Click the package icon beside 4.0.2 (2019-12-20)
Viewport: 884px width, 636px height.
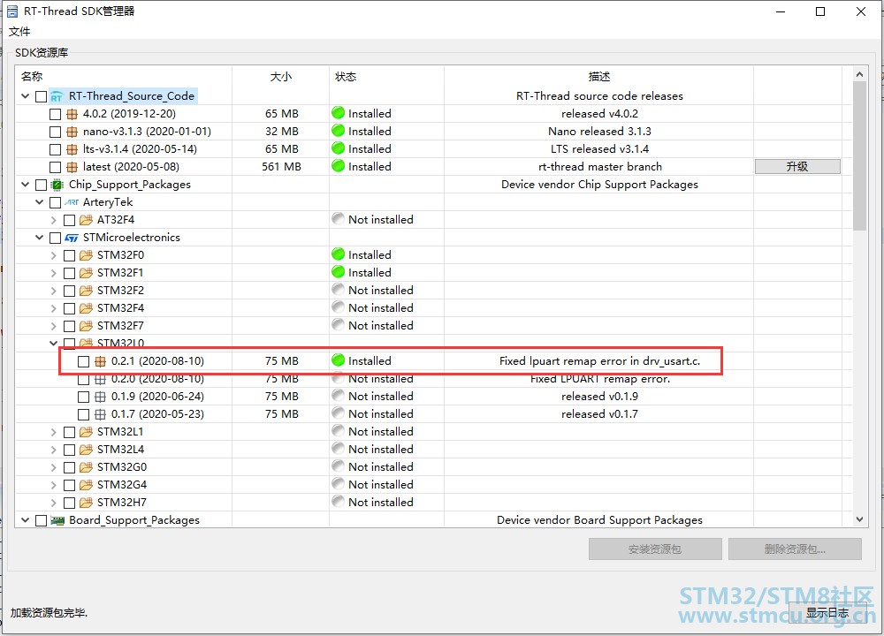72,114
